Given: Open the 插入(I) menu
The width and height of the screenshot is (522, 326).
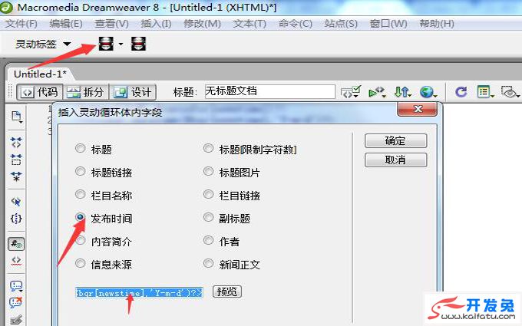Looking at the screenshot, I should 156,24.
